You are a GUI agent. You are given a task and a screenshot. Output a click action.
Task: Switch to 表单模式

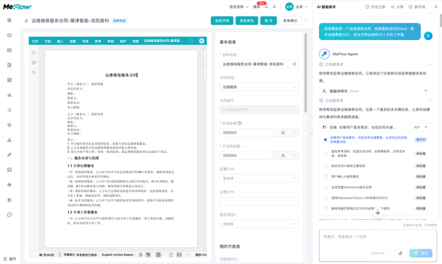(290, 20)
